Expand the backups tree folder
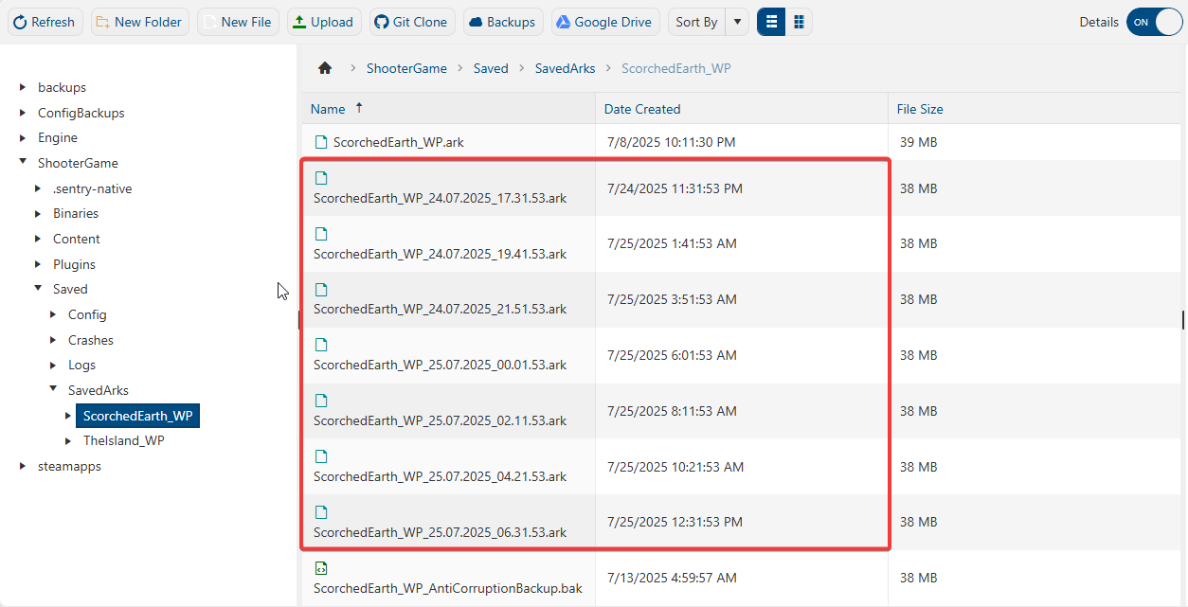 (x=23, y=87)
